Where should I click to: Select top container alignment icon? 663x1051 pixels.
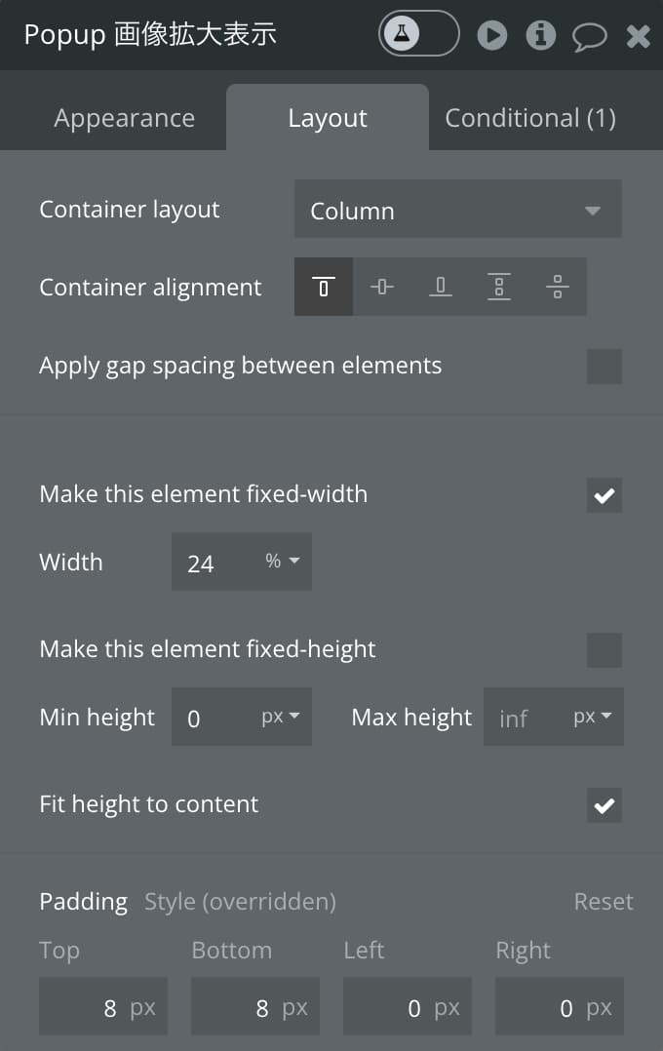click(x=324, y=287)
